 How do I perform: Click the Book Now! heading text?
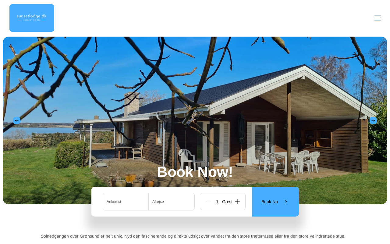pyautogui.click(x=195, y=172)
